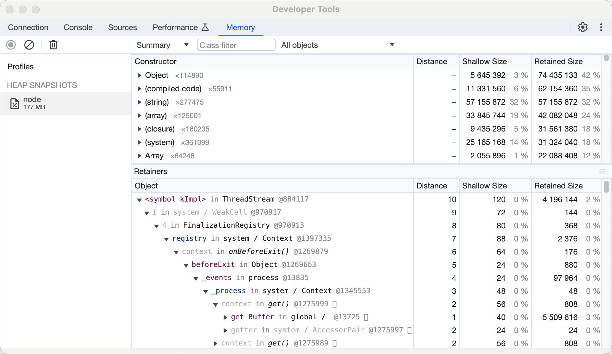Collapse context in get() @1275999 row
612x354 pixels.
click(216, 304)
